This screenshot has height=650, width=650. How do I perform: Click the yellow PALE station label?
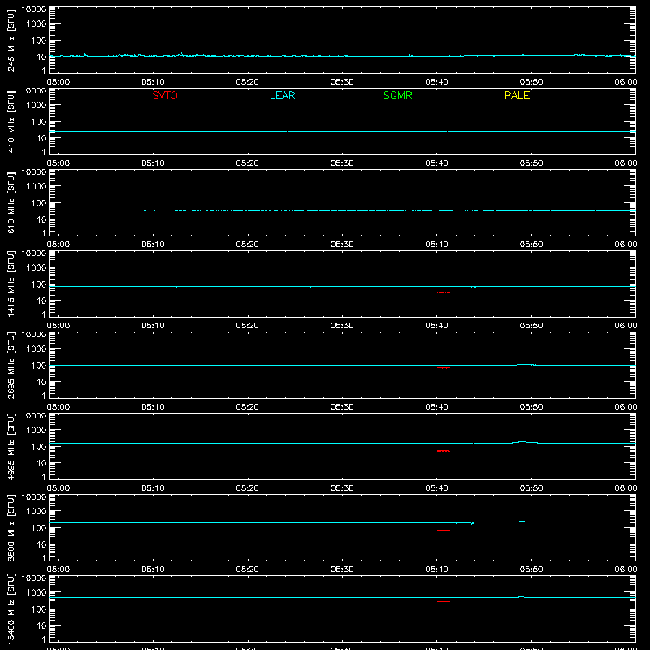tap(517, 95)
